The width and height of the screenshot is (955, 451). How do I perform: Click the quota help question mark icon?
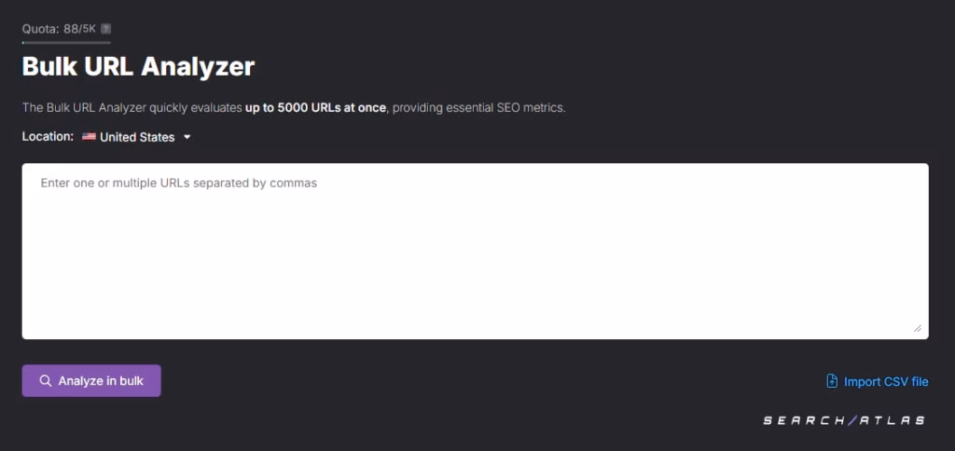(105, 29)
